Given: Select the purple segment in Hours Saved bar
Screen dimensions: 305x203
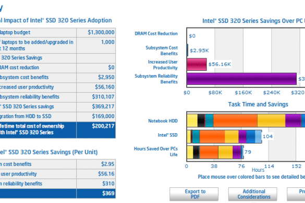Looking at the screenshot, I should point(236,152).
